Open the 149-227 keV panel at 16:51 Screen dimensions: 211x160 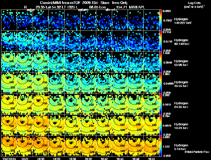tap(151, 20)
